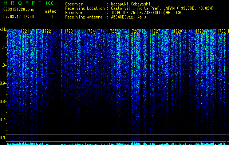Click the 0.6 kHz axis tick label

click(x=2, y=138)
